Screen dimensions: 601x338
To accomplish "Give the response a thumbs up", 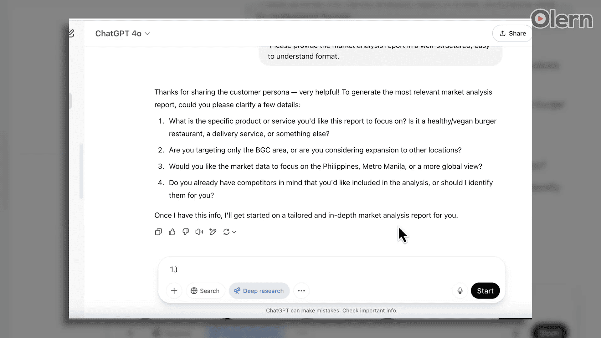I will pyautogui.click(x=172, y=232).
